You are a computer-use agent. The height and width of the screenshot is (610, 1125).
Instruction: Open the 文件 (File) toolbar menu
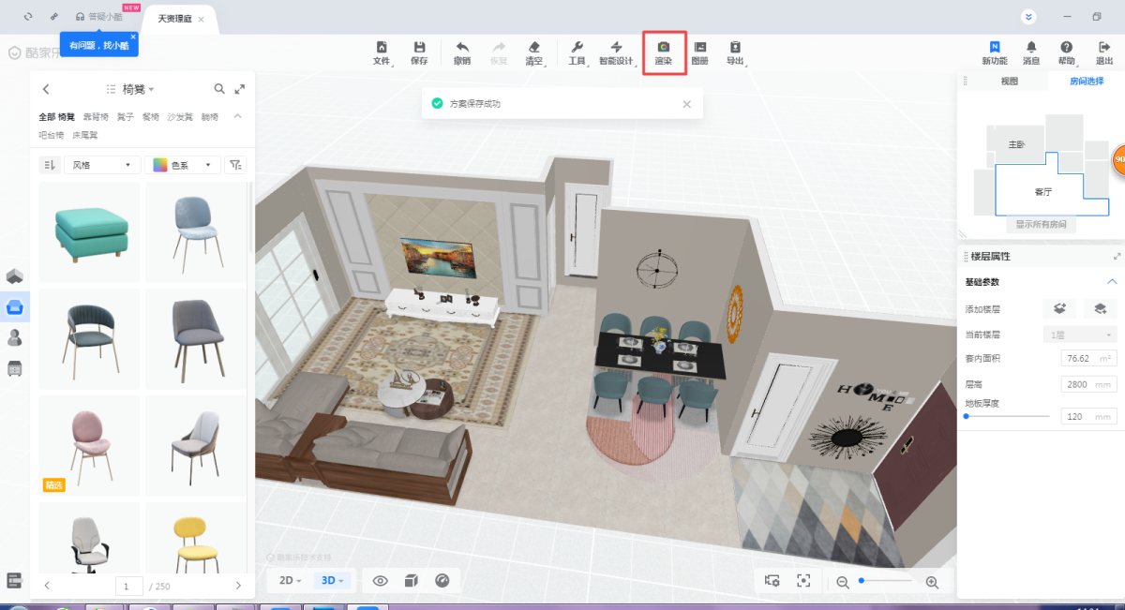coord(382,52)
